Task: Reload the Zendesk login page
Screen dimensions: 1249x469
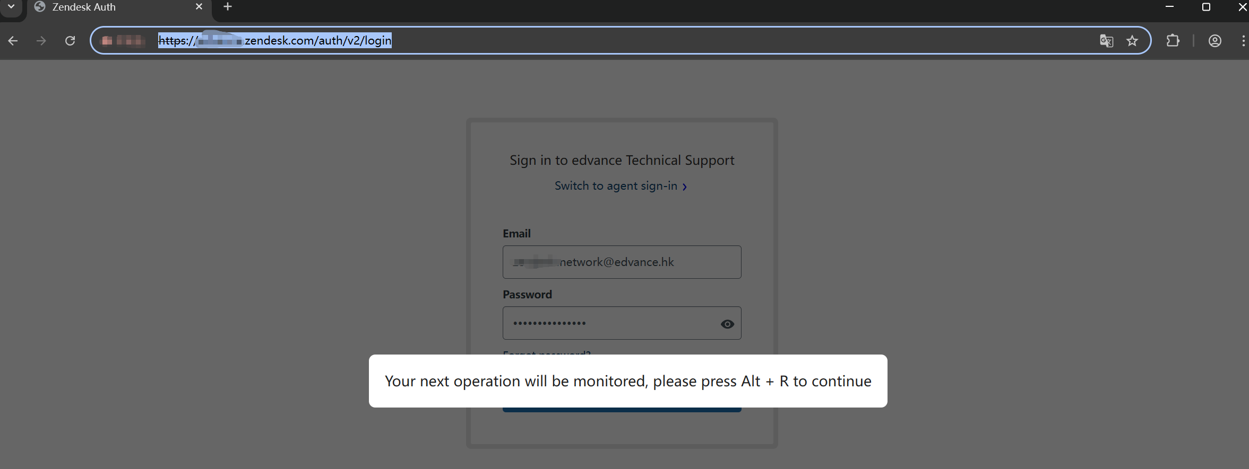Action: (x=70, y=41)
